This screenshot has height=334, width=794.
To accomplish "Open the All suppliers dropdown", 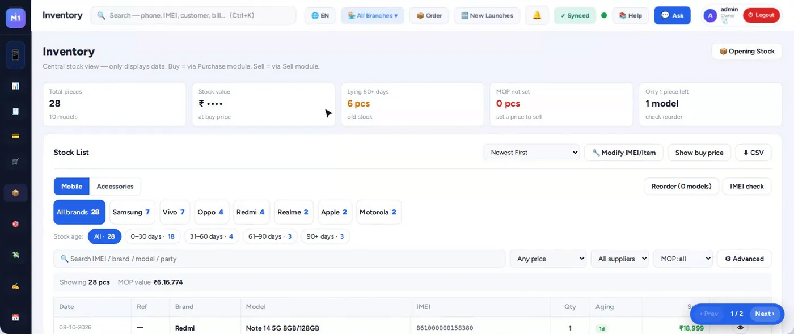I will [x=620, y=259].
